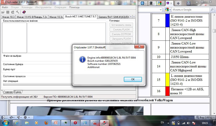Click the red toolbox taskbar icon
Screen dimensions: 216x126
95,123
